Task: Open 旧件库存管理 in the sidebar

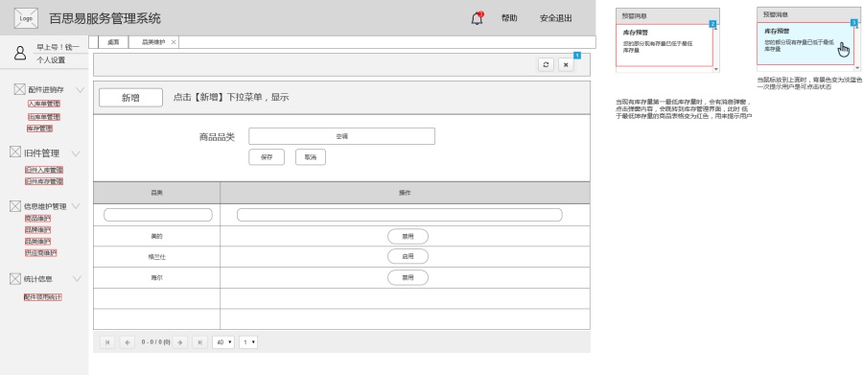Action: point(44,181)
